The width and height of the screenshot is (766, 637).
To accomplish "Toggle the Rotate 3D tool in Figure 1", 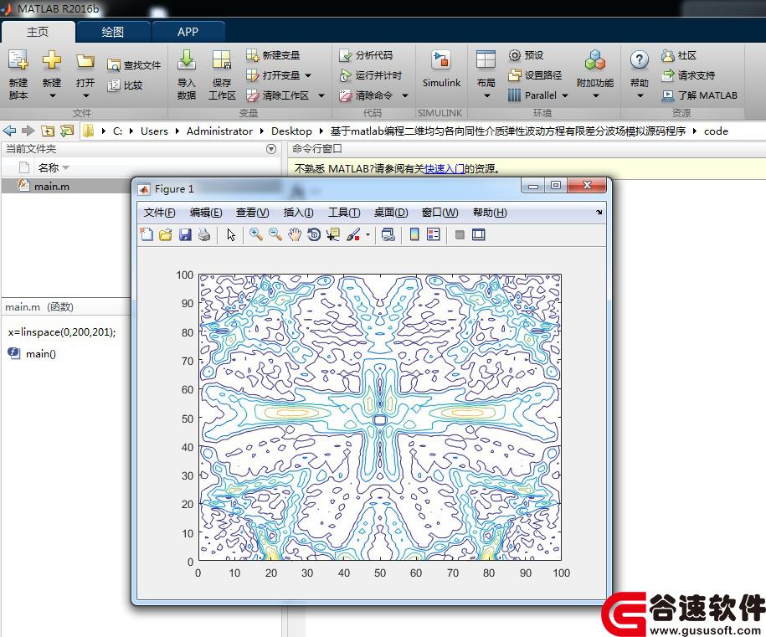I will [x=314, y=235].
